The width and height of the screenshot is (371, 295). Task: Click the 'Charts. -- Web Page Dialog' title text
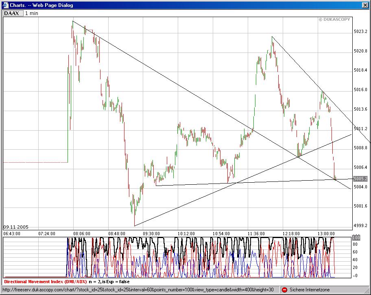coord(41,5)
